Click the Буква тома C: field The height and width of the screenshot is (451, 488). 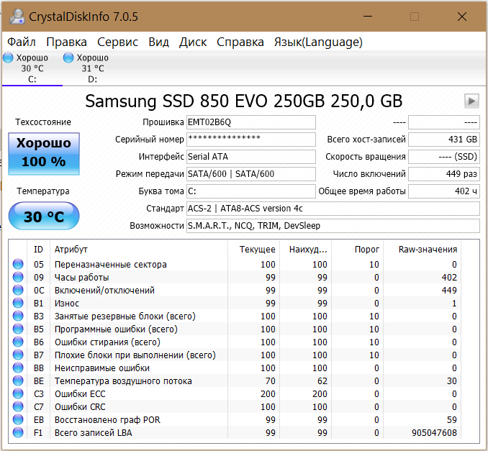pos(251,191)
